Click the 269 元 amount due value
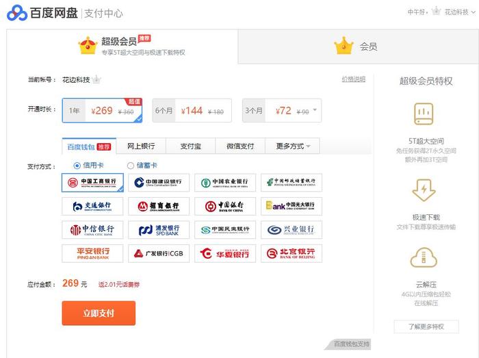479x358 pixels. click(75, 283)
